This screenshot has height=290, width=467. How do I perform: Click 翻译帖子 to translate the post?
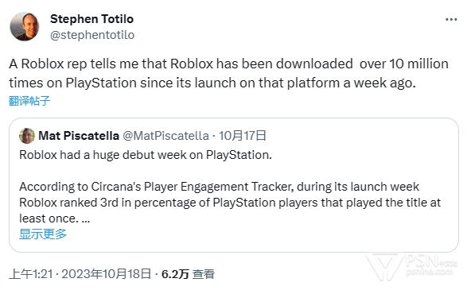coord(29,101)
